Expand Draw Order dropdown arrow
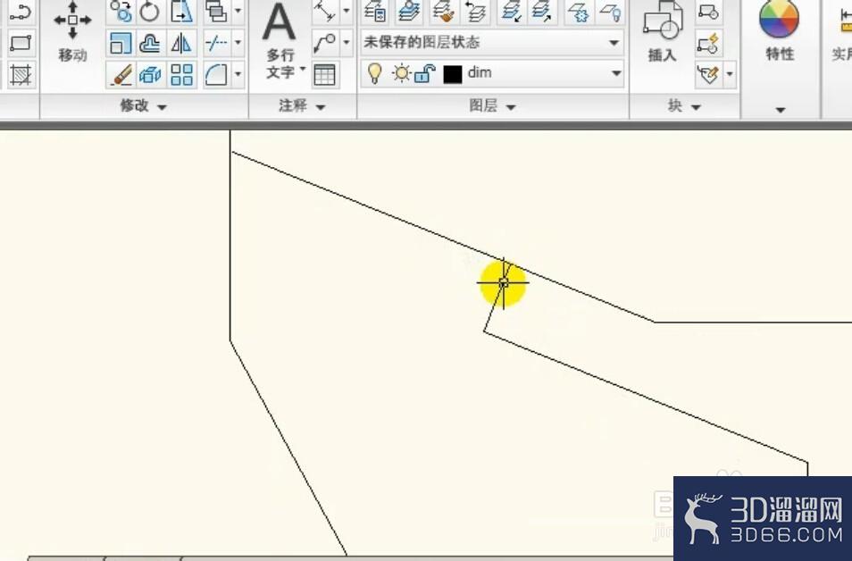The image size is (852, 561). tap(238, 11)
